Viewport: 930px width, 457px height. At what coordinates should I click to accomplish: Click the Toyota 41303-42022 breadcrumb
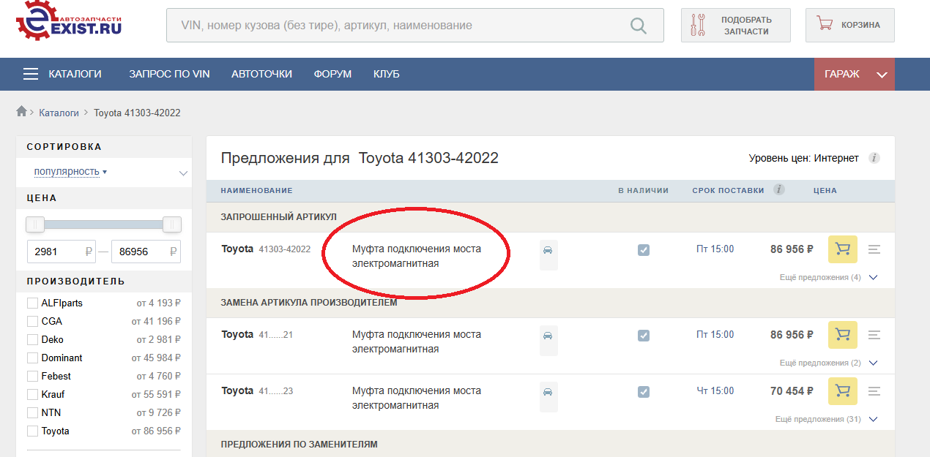[x=137, y=113]
